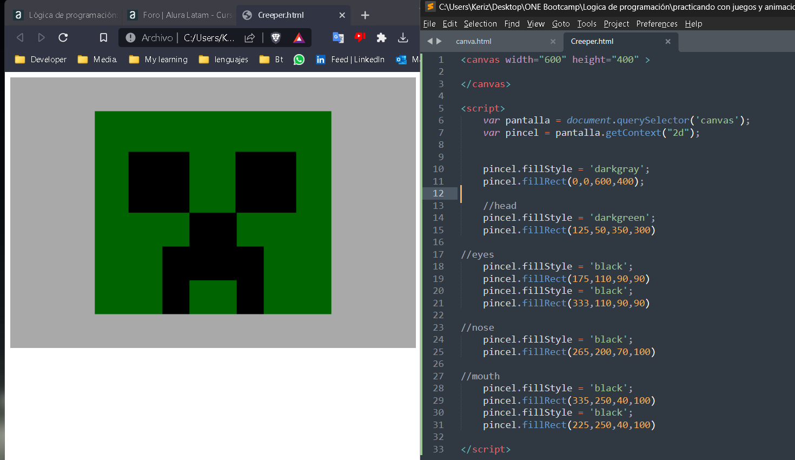This screenshot has width=795, height=460.
Task: Click the red video extension icon
Action: click(360, 37)
